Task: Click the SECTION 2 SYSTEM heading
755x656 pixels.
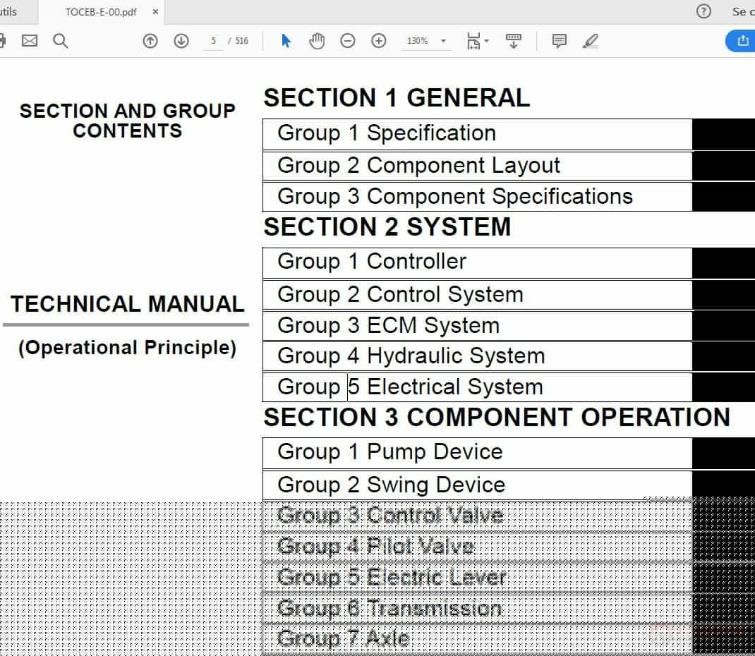Action: pyautogui.click(x=387, y=227)
